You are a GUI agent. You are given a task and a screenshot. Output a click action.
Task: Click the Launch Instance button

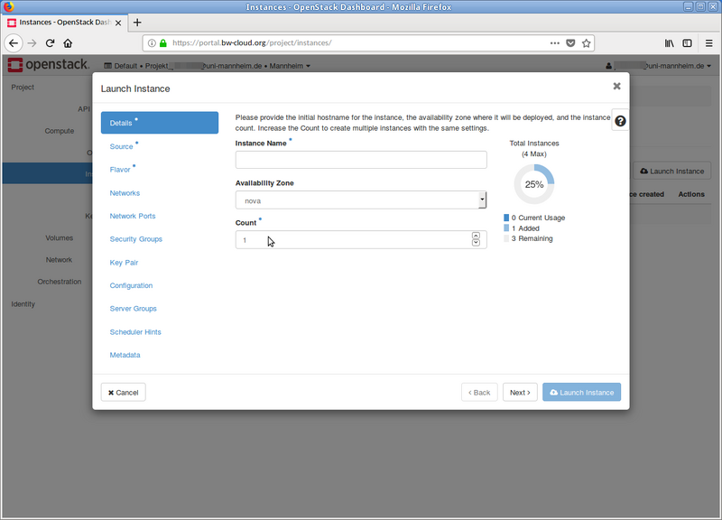pyautogui.click(x=581, y=392)
